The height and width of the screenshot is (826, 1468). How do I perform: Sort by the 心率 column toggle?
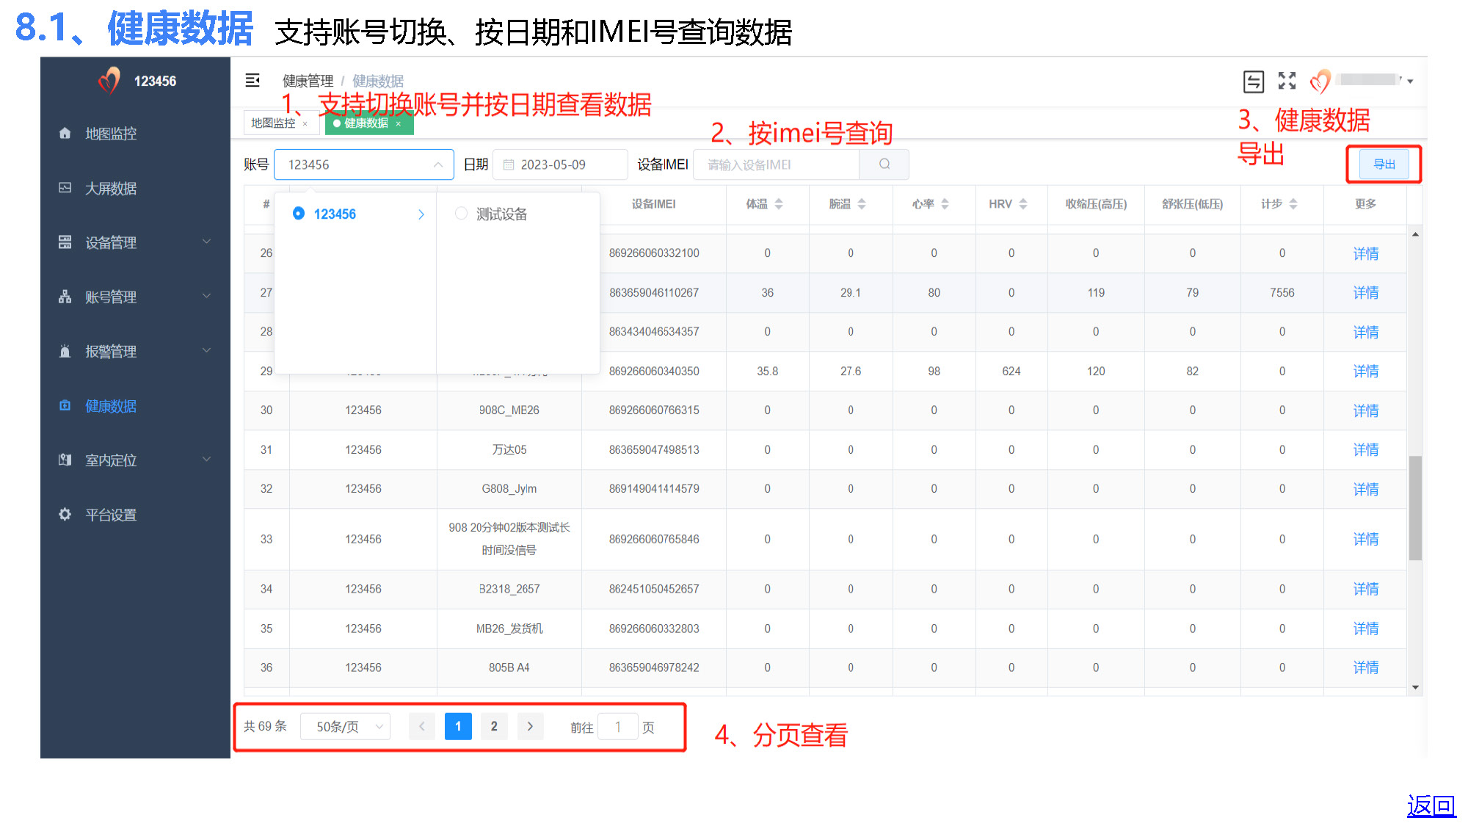(945, 204)
